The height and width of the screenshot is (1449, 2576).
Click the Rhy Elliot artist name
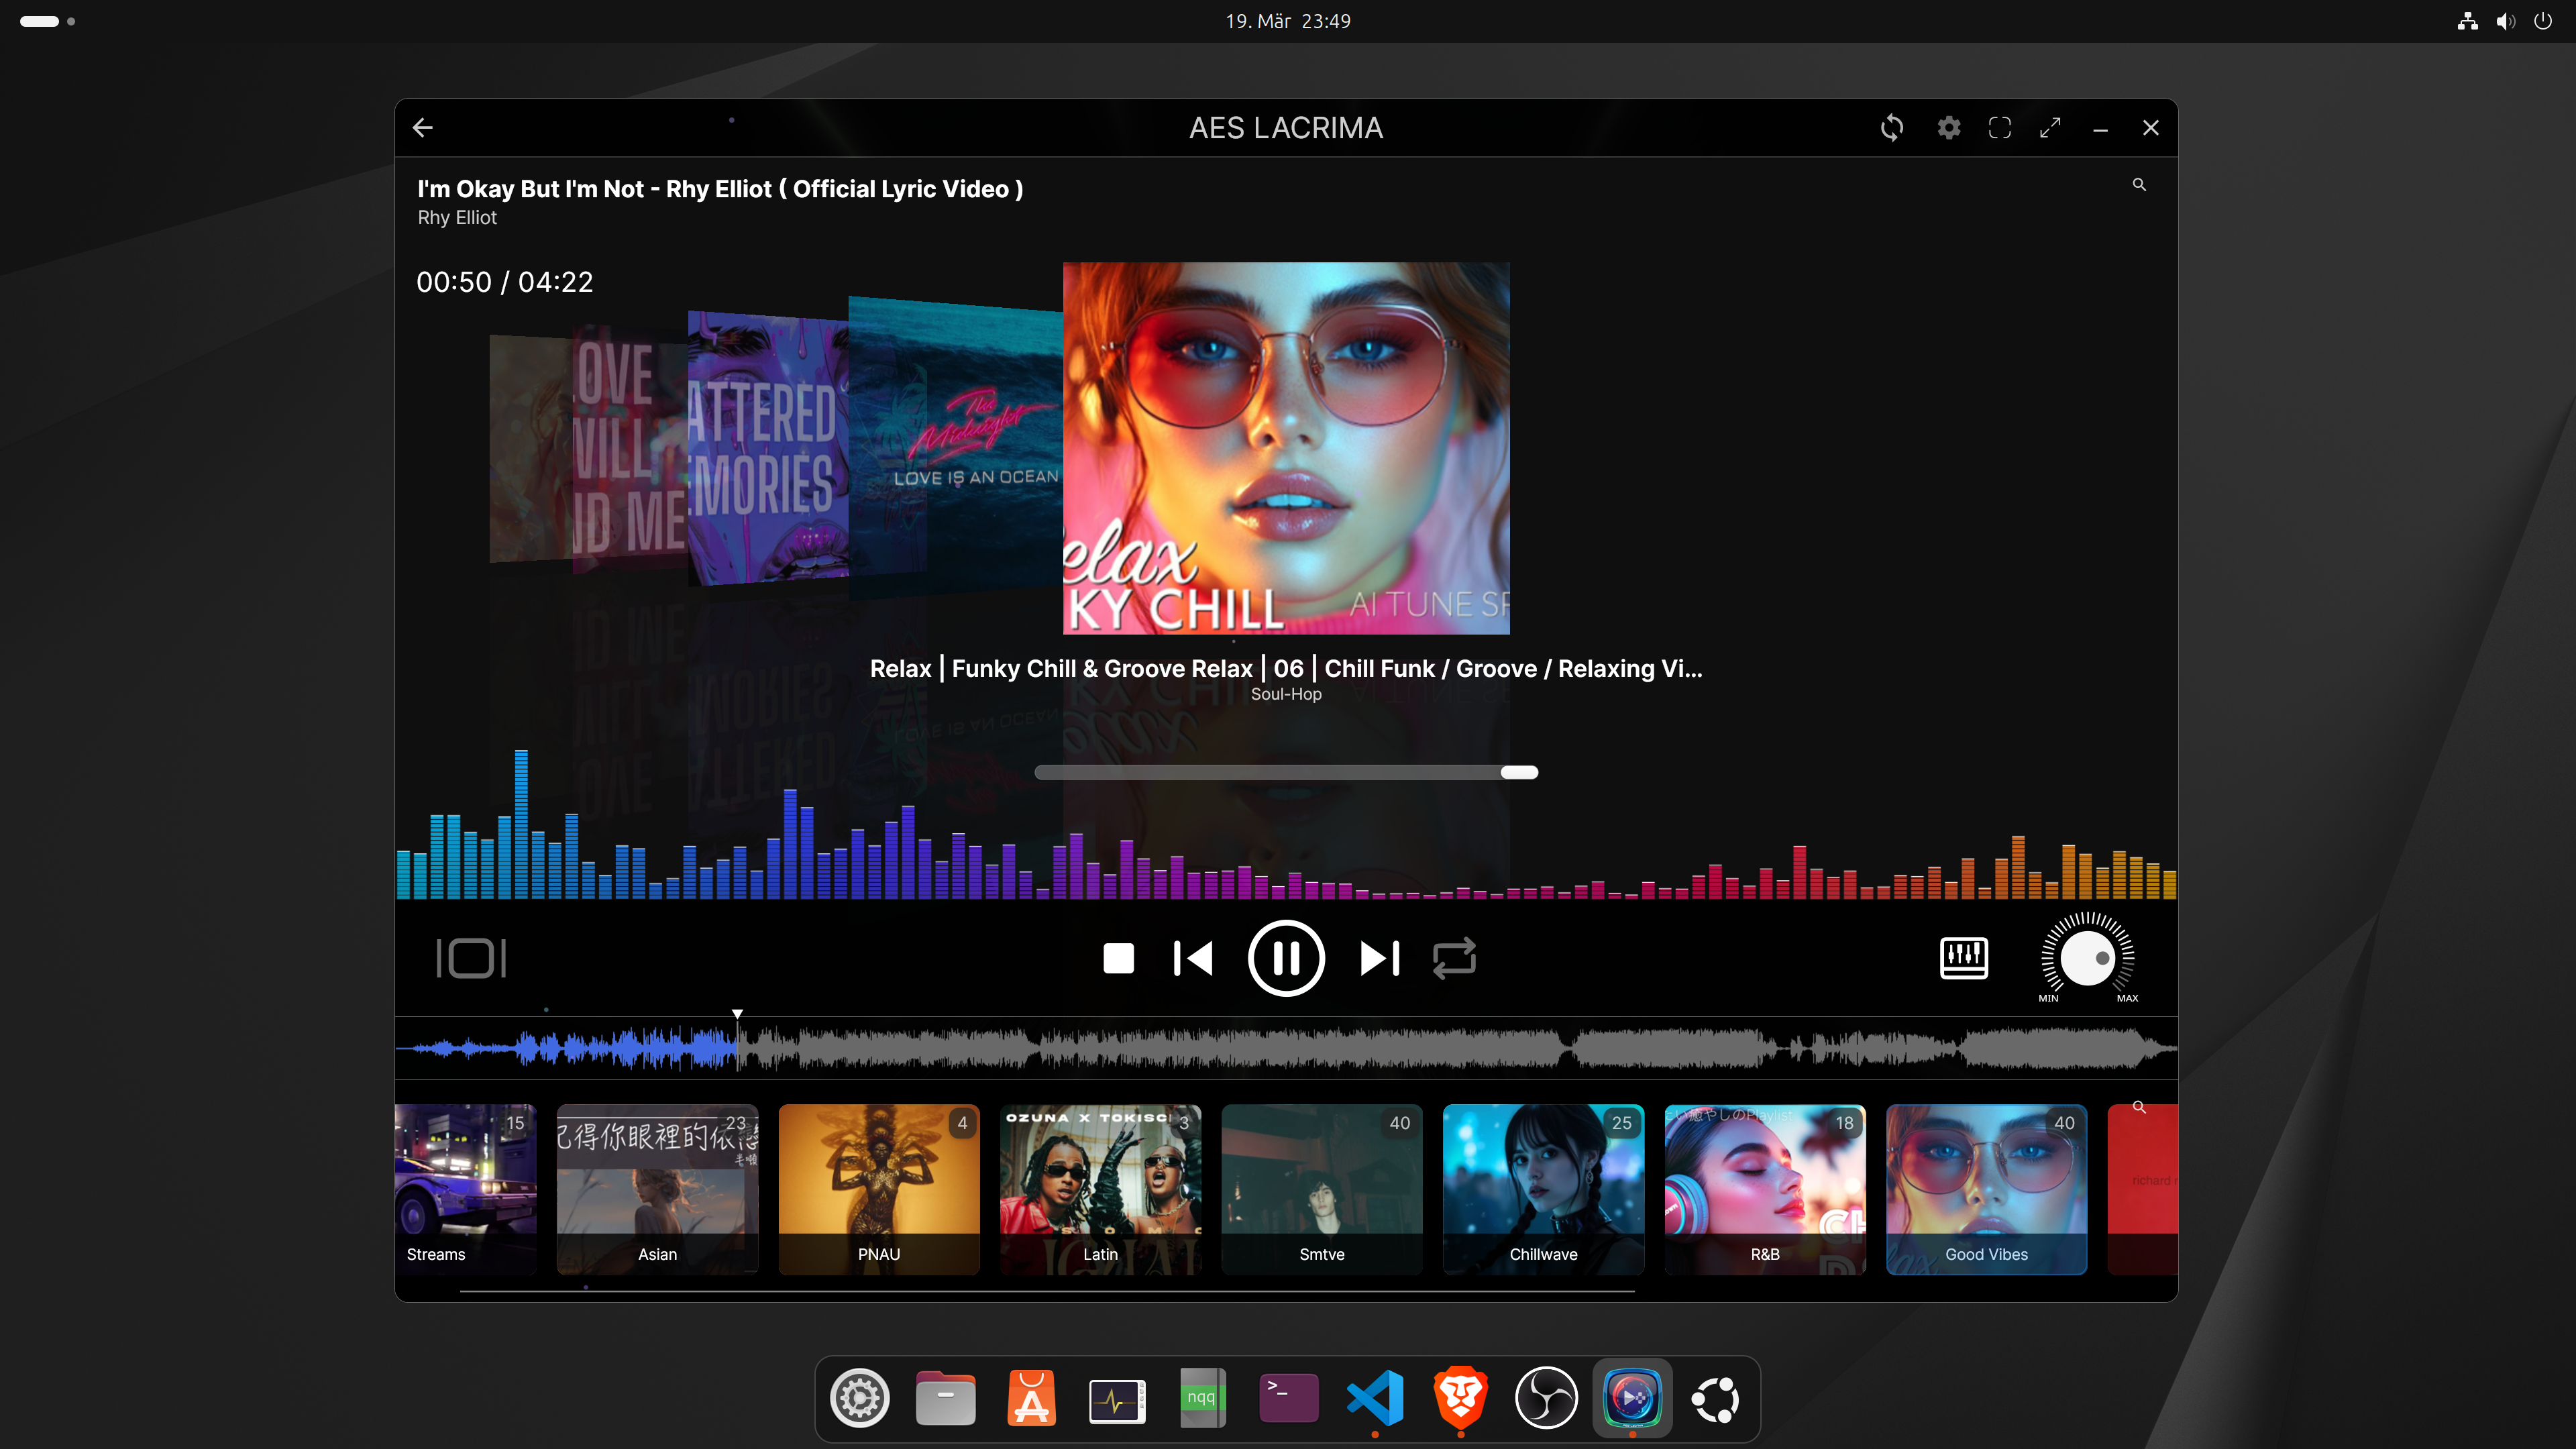[457, 218]
